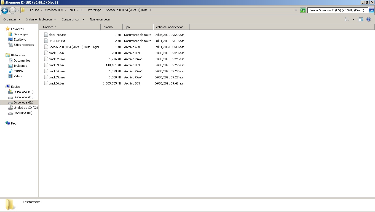The image size is (375, 212).
Task: Select track05.raw file icon
Action: 46,77
